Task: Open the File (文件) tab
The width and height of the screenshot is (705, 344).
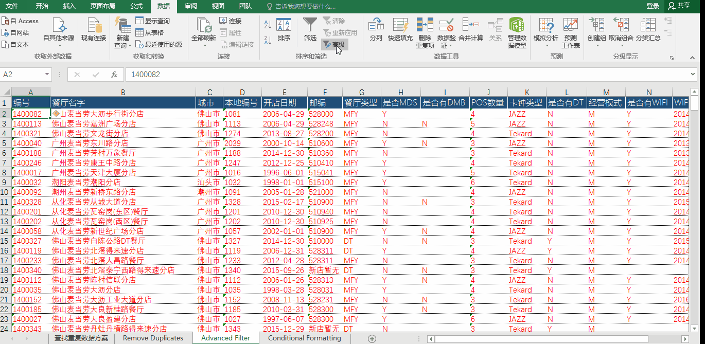Action: coord(11,6)
